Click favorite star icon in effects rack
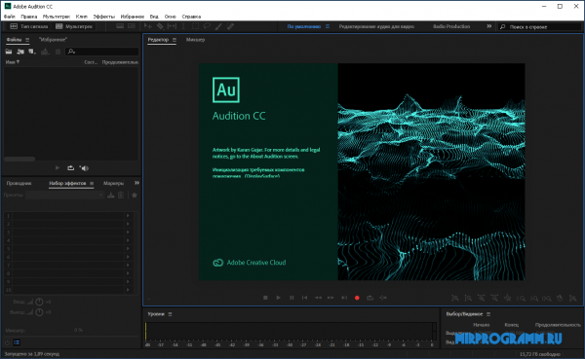This screenshot has height=359, width=585. point(135,195)
